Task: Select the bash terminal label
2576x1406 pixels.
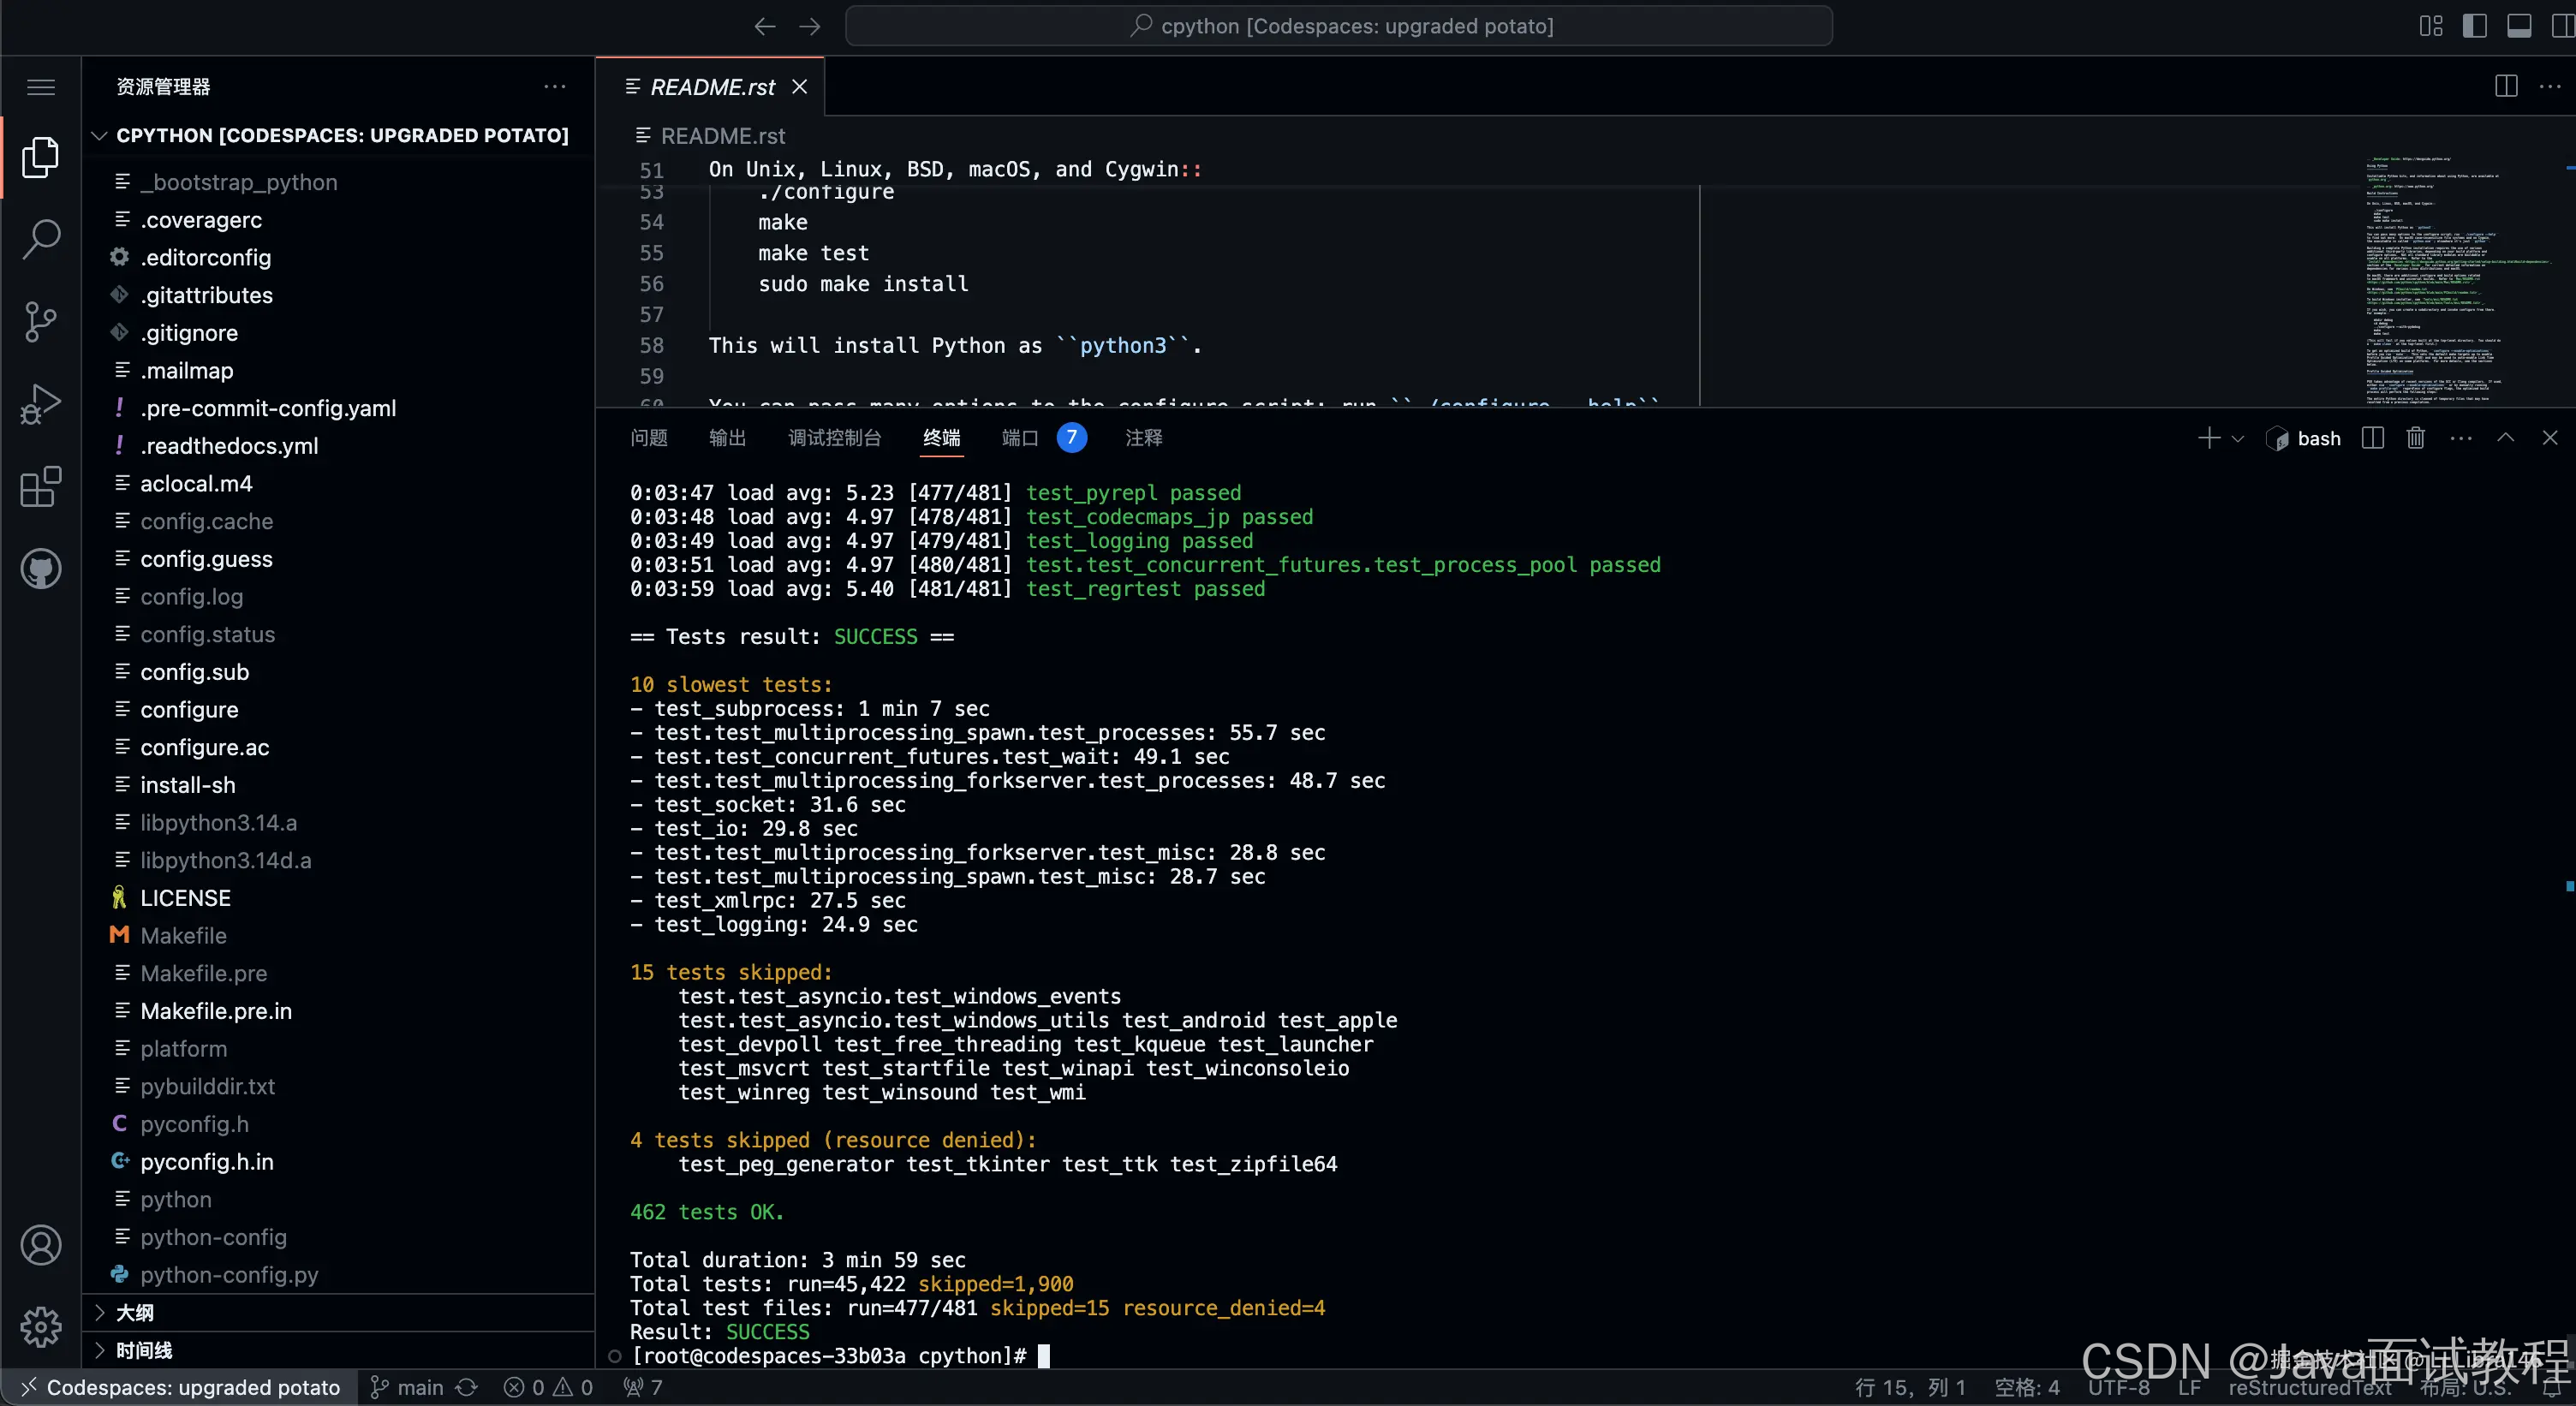Action: click(x=2304, y=439)
